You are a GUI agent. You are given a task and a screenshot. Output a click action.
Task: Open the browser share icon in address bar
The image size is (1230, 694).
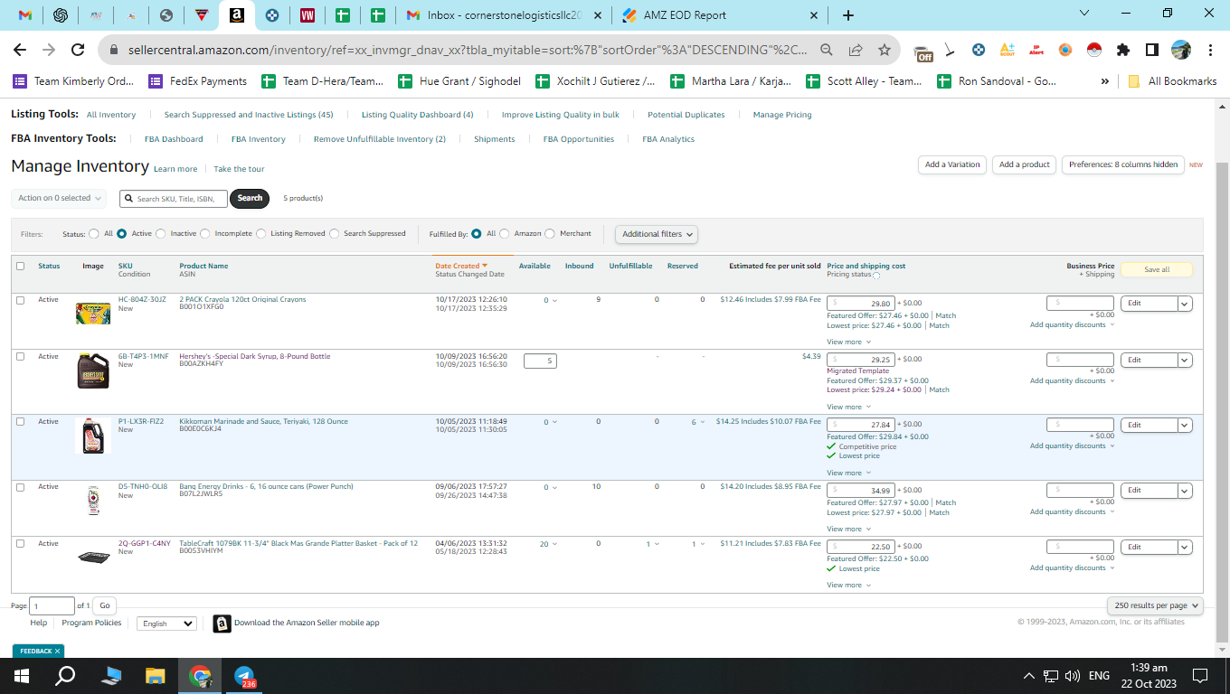[x=856, y=50]
